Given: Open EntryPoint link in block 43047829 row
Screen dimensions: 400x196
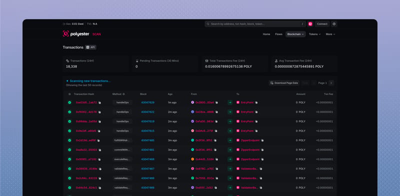Looking at the screenshot, I should [247, 102].
